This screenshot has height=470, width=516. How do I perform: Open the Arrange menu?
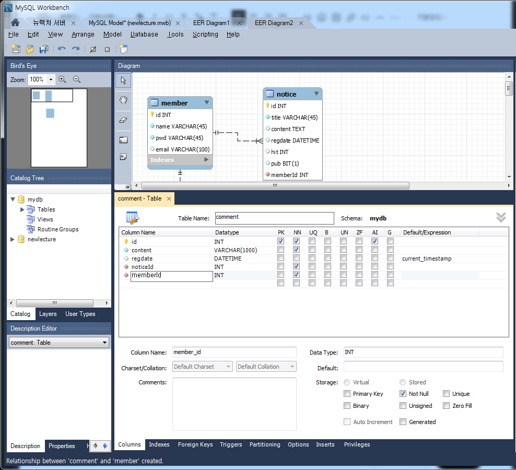tap(83, 34)
